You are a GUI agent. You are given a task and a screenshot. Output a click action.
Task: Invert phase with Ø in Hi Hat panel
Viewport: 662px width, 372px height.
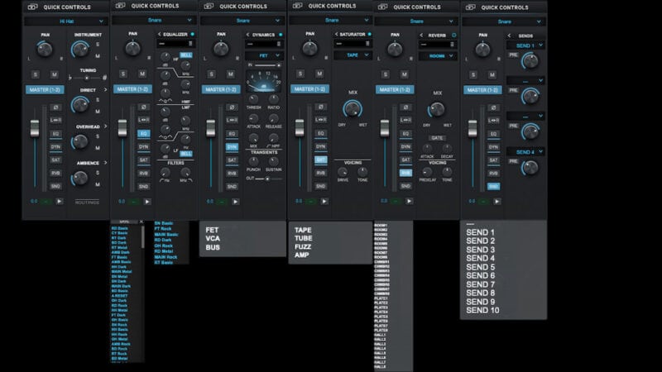(x=55, y=107)
